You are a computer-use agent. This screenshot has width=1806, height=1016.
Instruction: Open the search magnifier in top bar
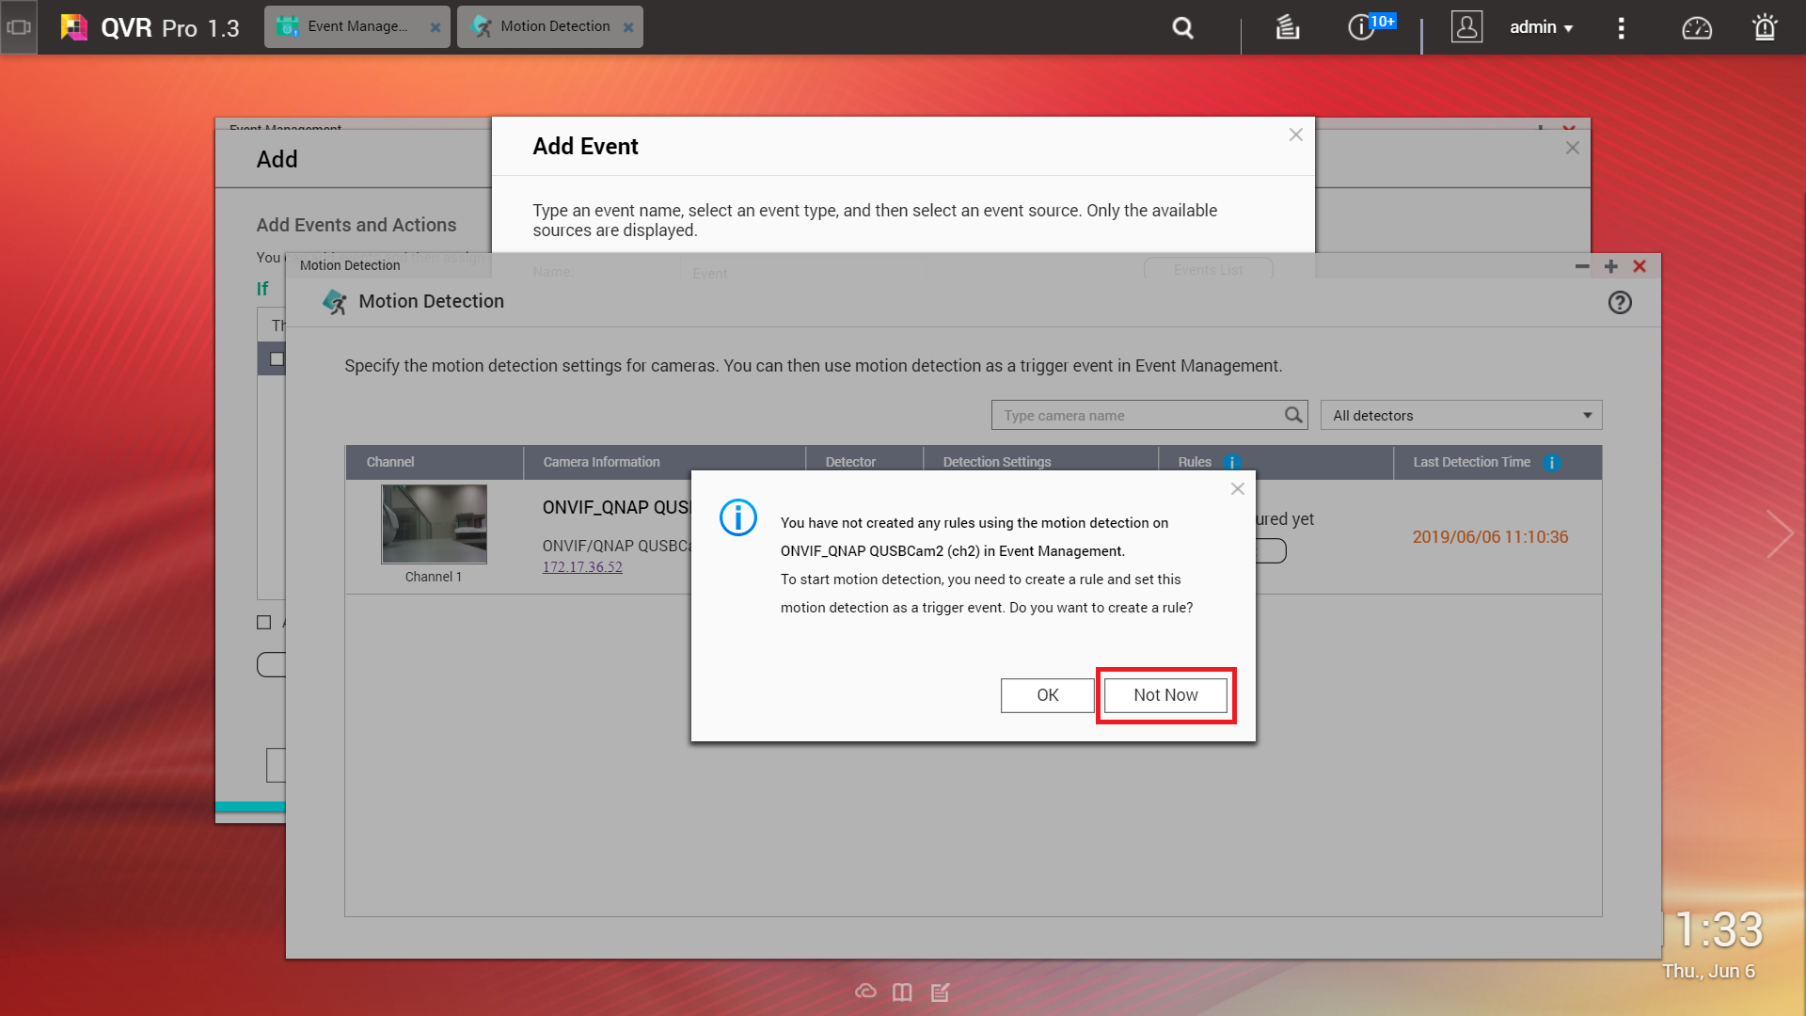click(x=1182, y=28)
